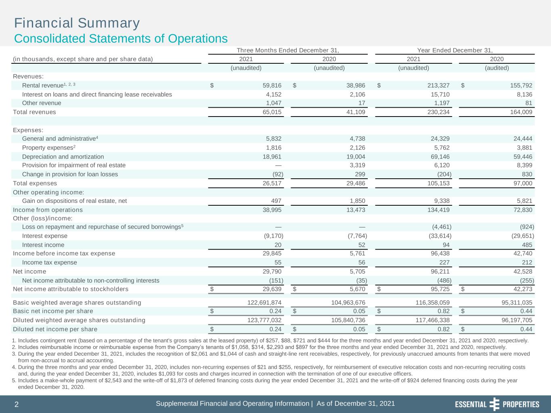
Task: Select the Interest expense row label
Action: point(45,236)
